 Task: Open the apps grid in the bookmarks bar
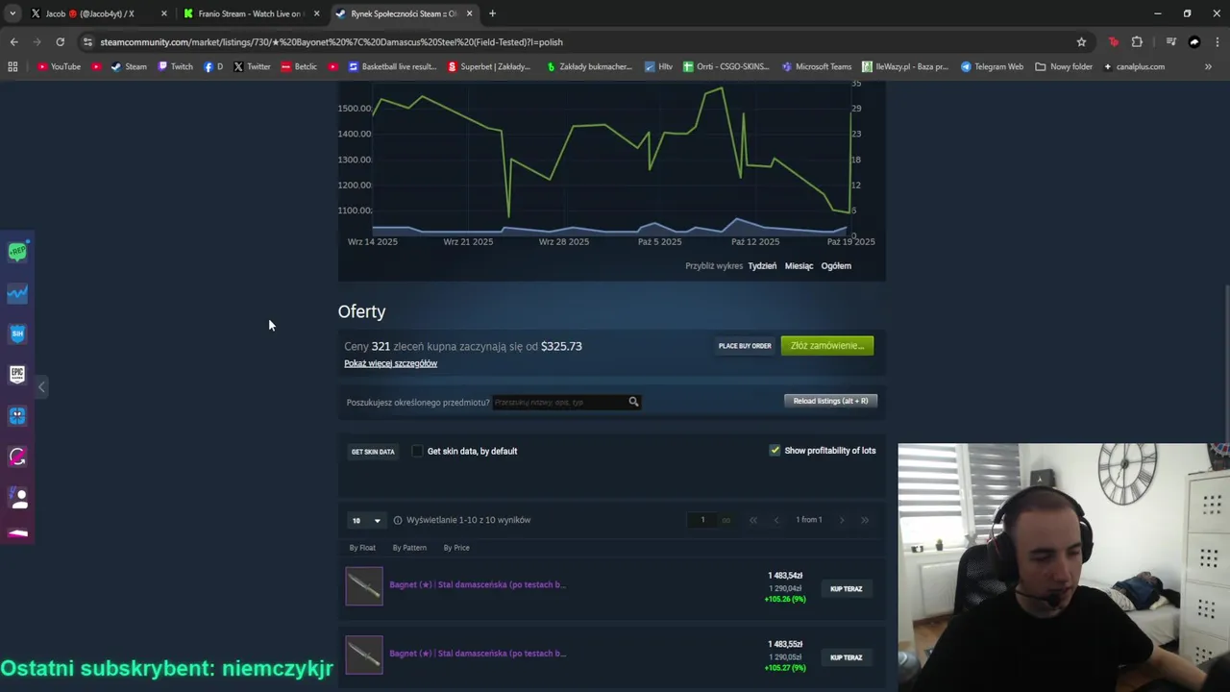point(12,66)
